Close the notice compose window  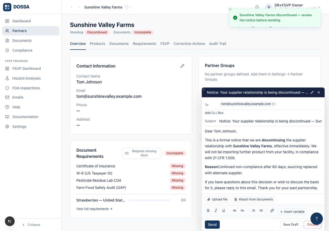[319, 92]
